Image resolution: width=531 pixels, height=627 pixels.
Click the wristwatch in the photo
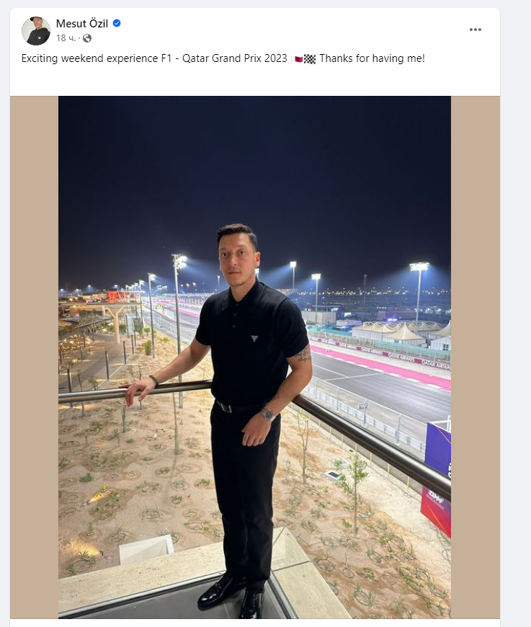pos(267,414)
